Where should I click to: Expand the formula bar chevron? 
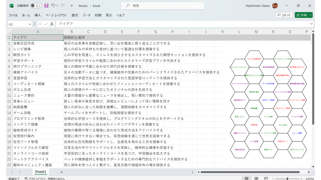click(x=311, y=24)
